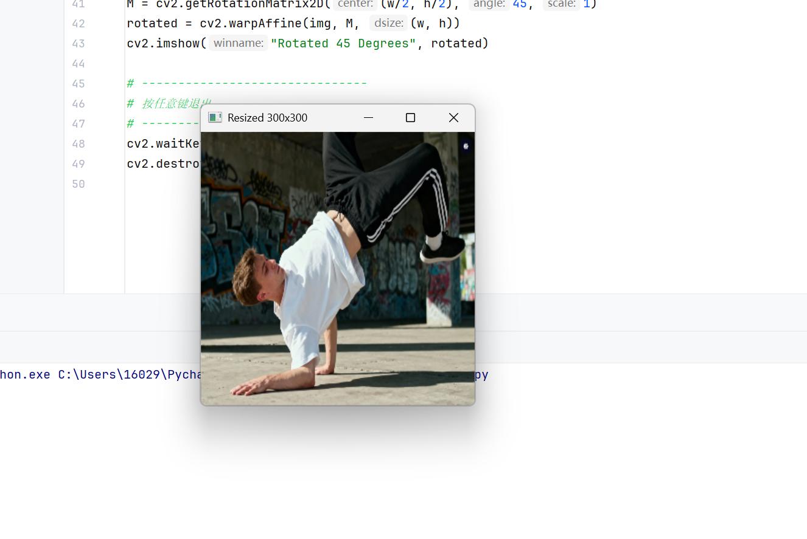This screenshot has height=539, width=807.
Task: Click the dashed comment on line 45
Action: tap(246, 83)
